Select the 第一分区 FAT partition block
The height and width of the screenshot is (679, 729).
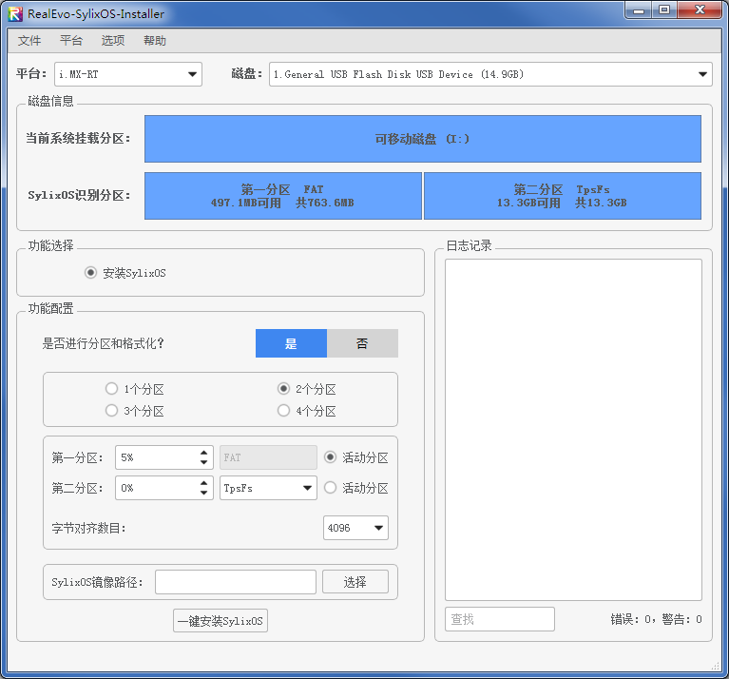[282, 196]
